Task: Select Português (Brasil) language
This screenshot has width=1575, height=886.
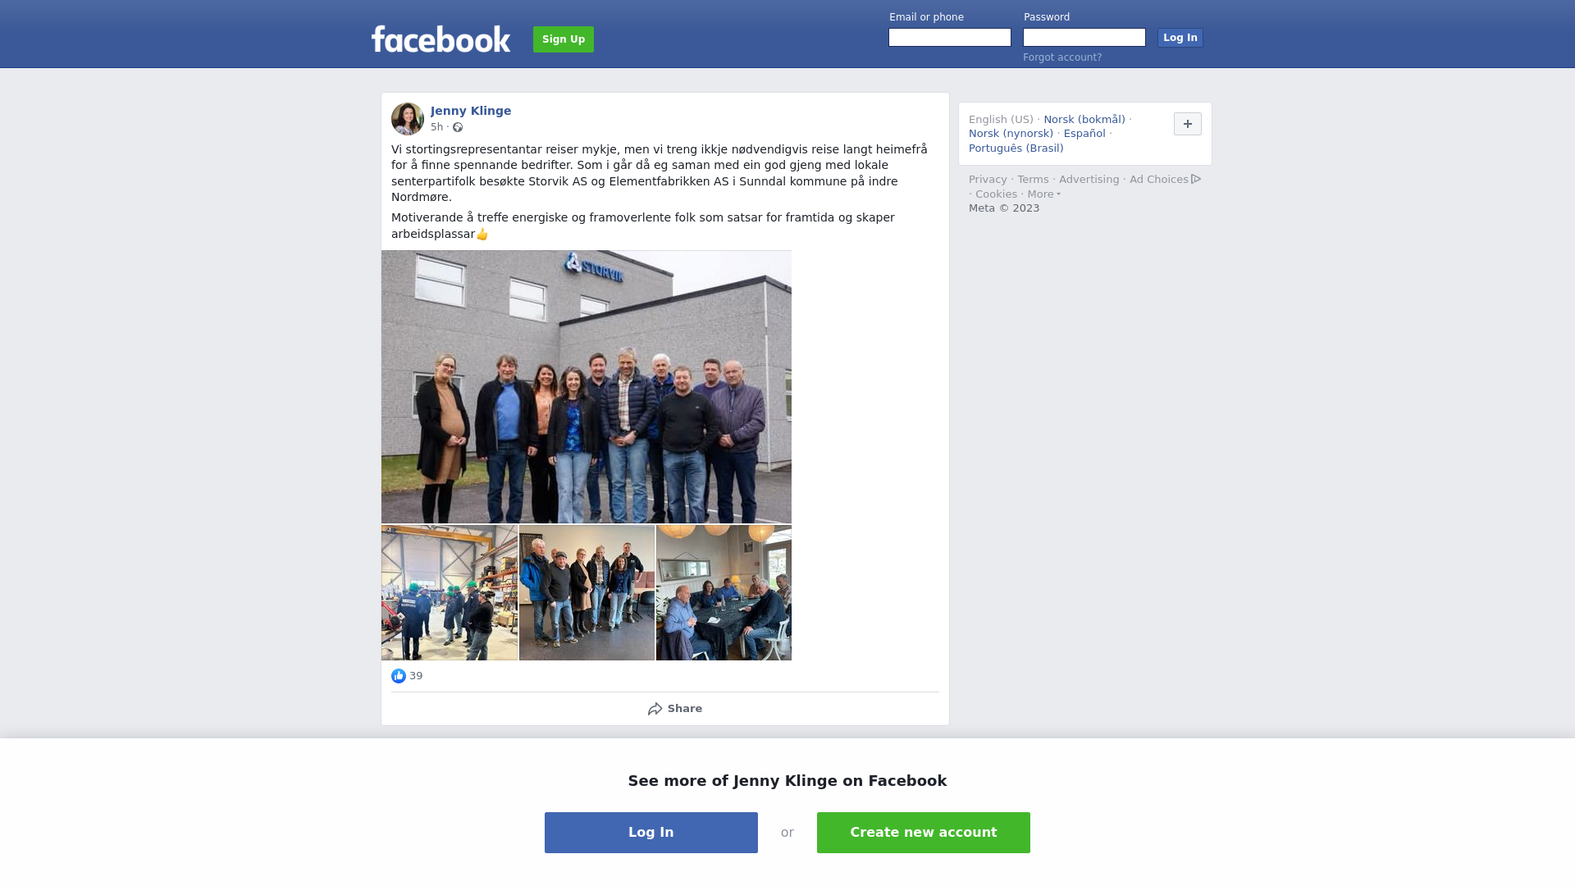Action: [x=1016, y=148]
